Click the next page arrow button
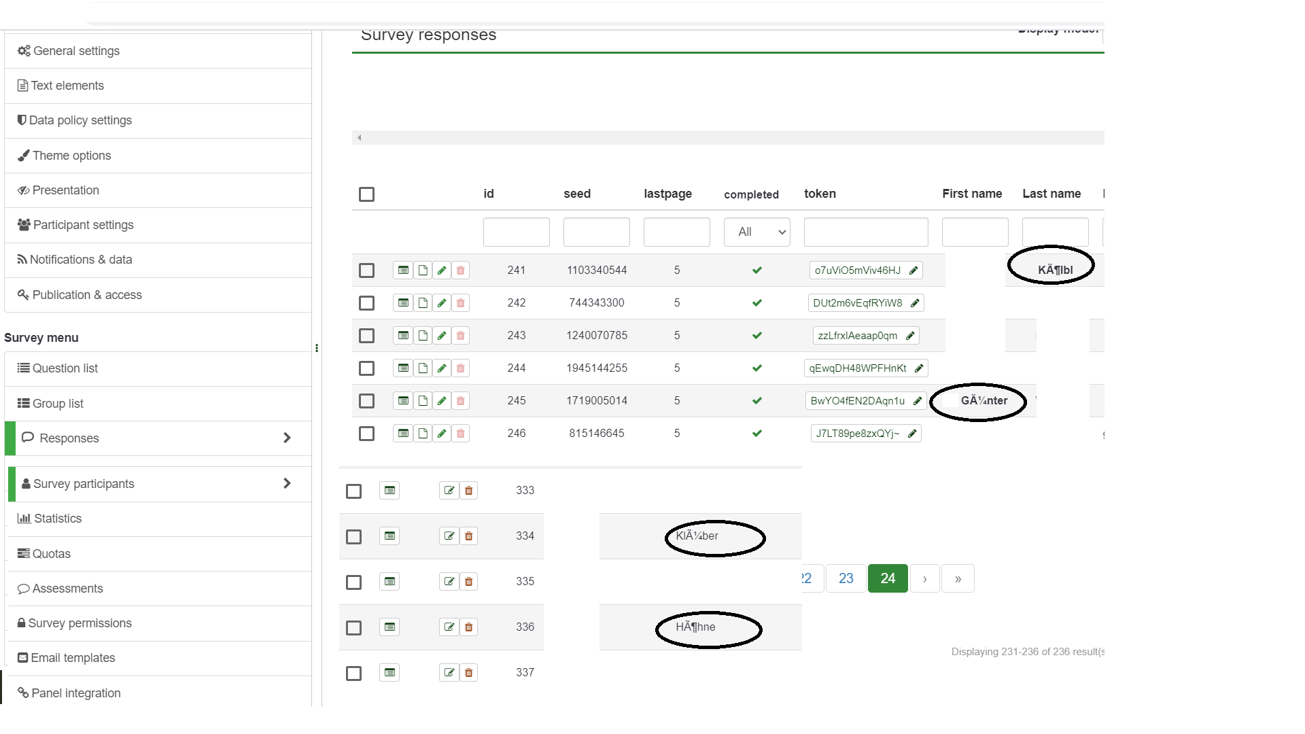1305x734 pixels. [924, 578]
